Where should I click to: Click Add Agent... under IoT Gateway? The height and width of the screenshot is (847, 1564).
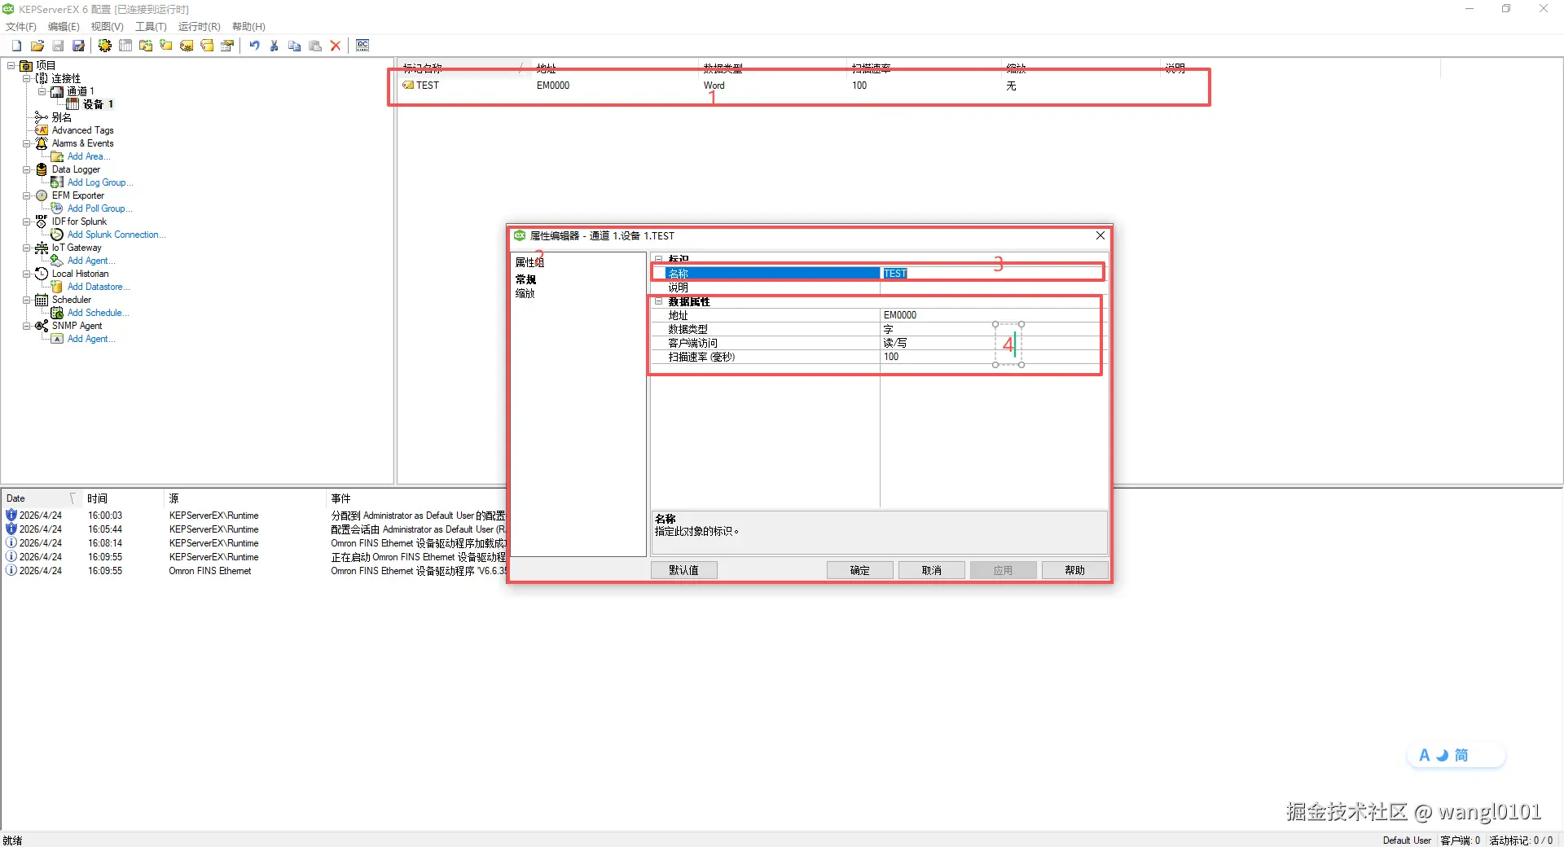point(90,261)
